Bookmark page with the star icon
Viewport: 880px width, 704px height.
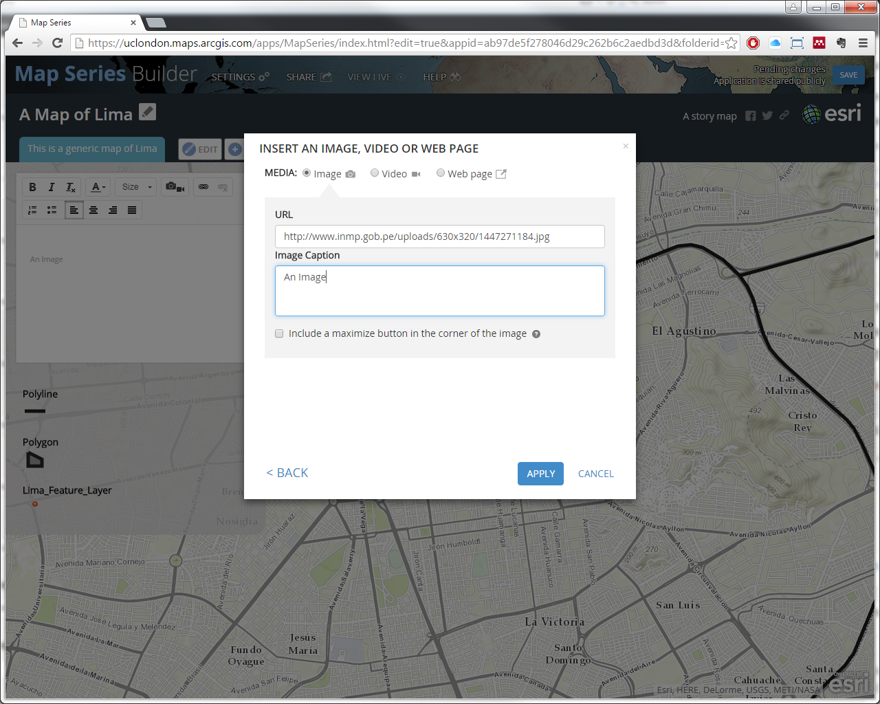[731, 43]
